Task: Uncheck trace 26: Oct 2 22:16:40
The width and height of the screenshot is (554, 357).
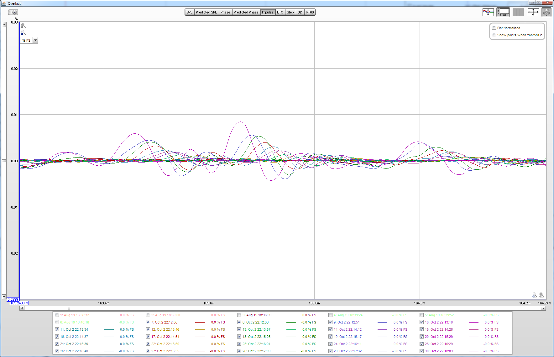Action: coord(57,351)
